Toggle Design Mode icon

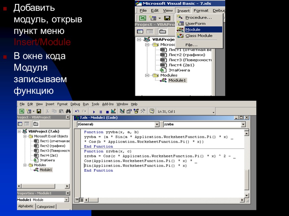(113, 111)
